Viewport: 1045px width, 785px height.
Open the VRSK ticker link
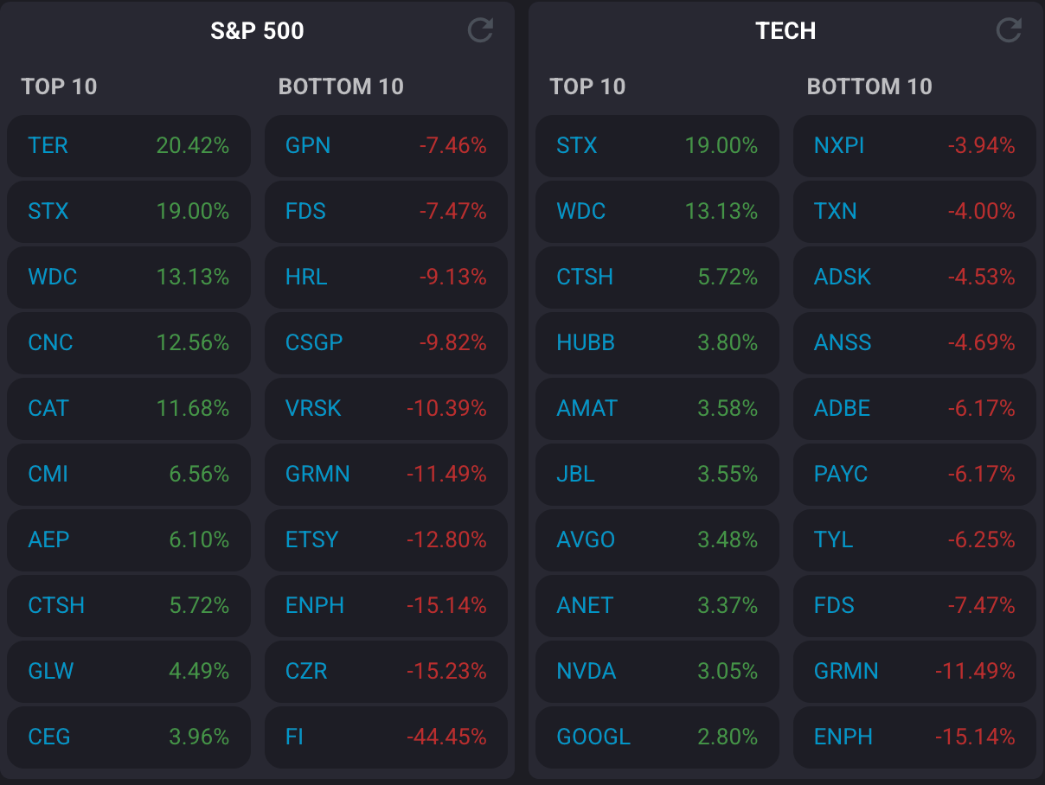pos(313,408)
